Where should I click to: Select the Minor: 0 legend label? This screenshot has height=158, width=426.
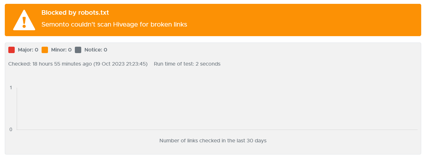tap(61, 50)
